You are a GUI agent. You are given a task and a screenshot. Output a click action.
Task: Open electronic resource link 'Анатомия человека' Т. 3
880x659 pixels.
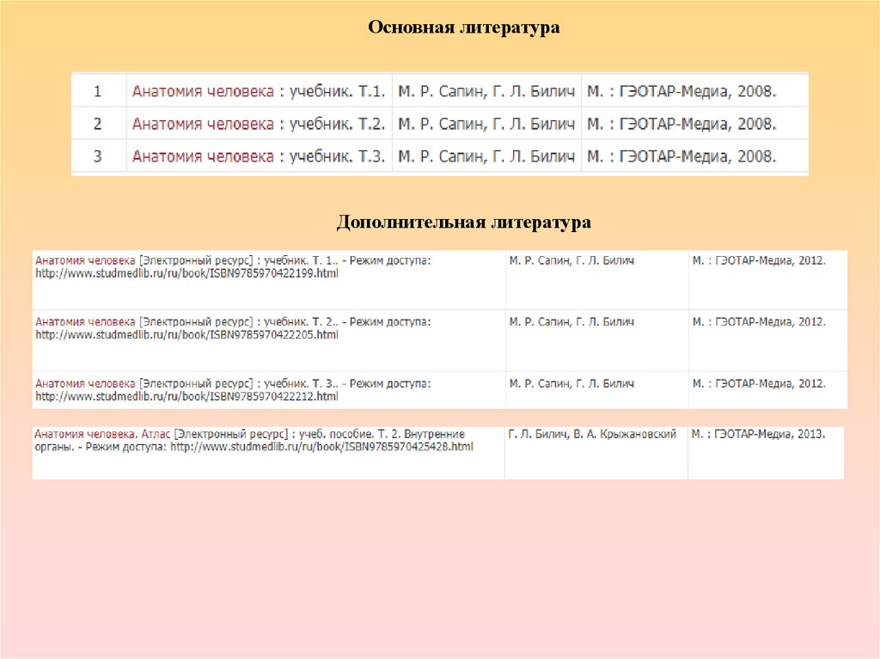click(x=85, y=384)
